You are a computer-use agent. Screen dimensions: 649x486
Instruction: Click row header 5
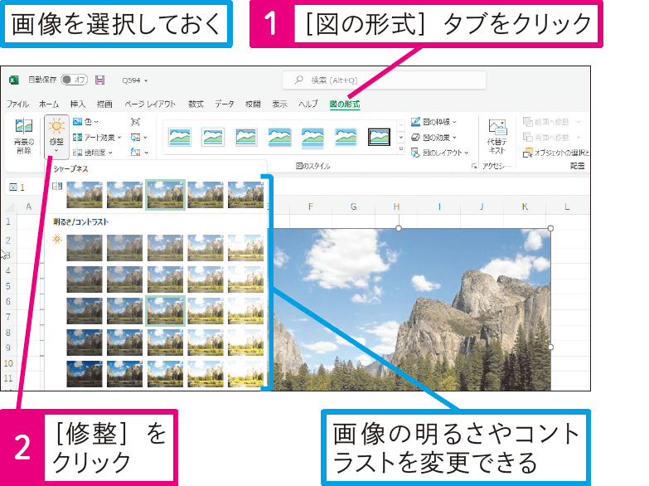pos(8,286)
